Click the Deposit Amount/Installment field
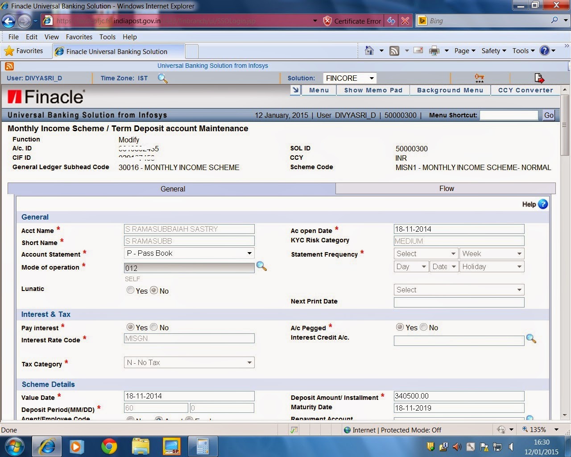571x457 pixels. click(x=459, y=396)
